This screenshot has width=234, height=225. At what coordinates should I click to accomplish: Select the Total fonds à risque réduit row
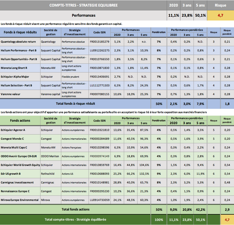tap(75, 104)
